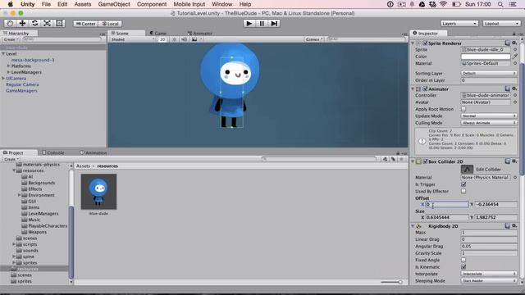Pick color with eyedropper icon
This screenshot has width=525, height=295.
click(x=514, y=57)
